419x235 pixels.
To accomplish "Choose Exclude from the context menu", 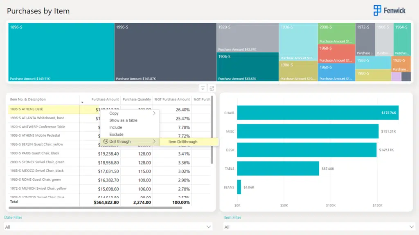I will click(116, 134).
